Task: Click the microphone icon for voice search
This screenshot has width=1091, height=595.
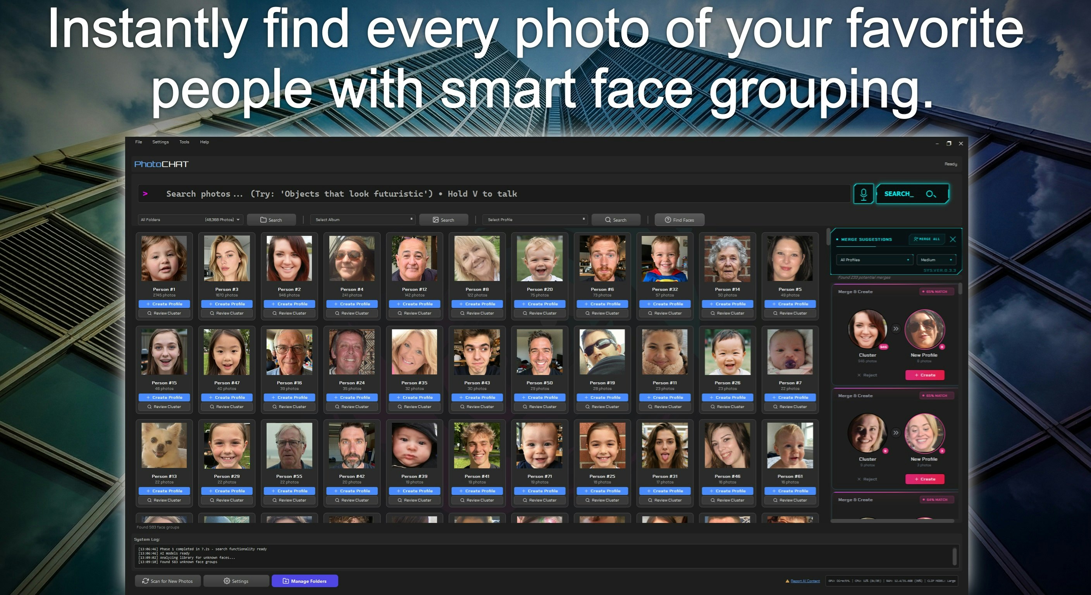Action: (x=864, y=194)
